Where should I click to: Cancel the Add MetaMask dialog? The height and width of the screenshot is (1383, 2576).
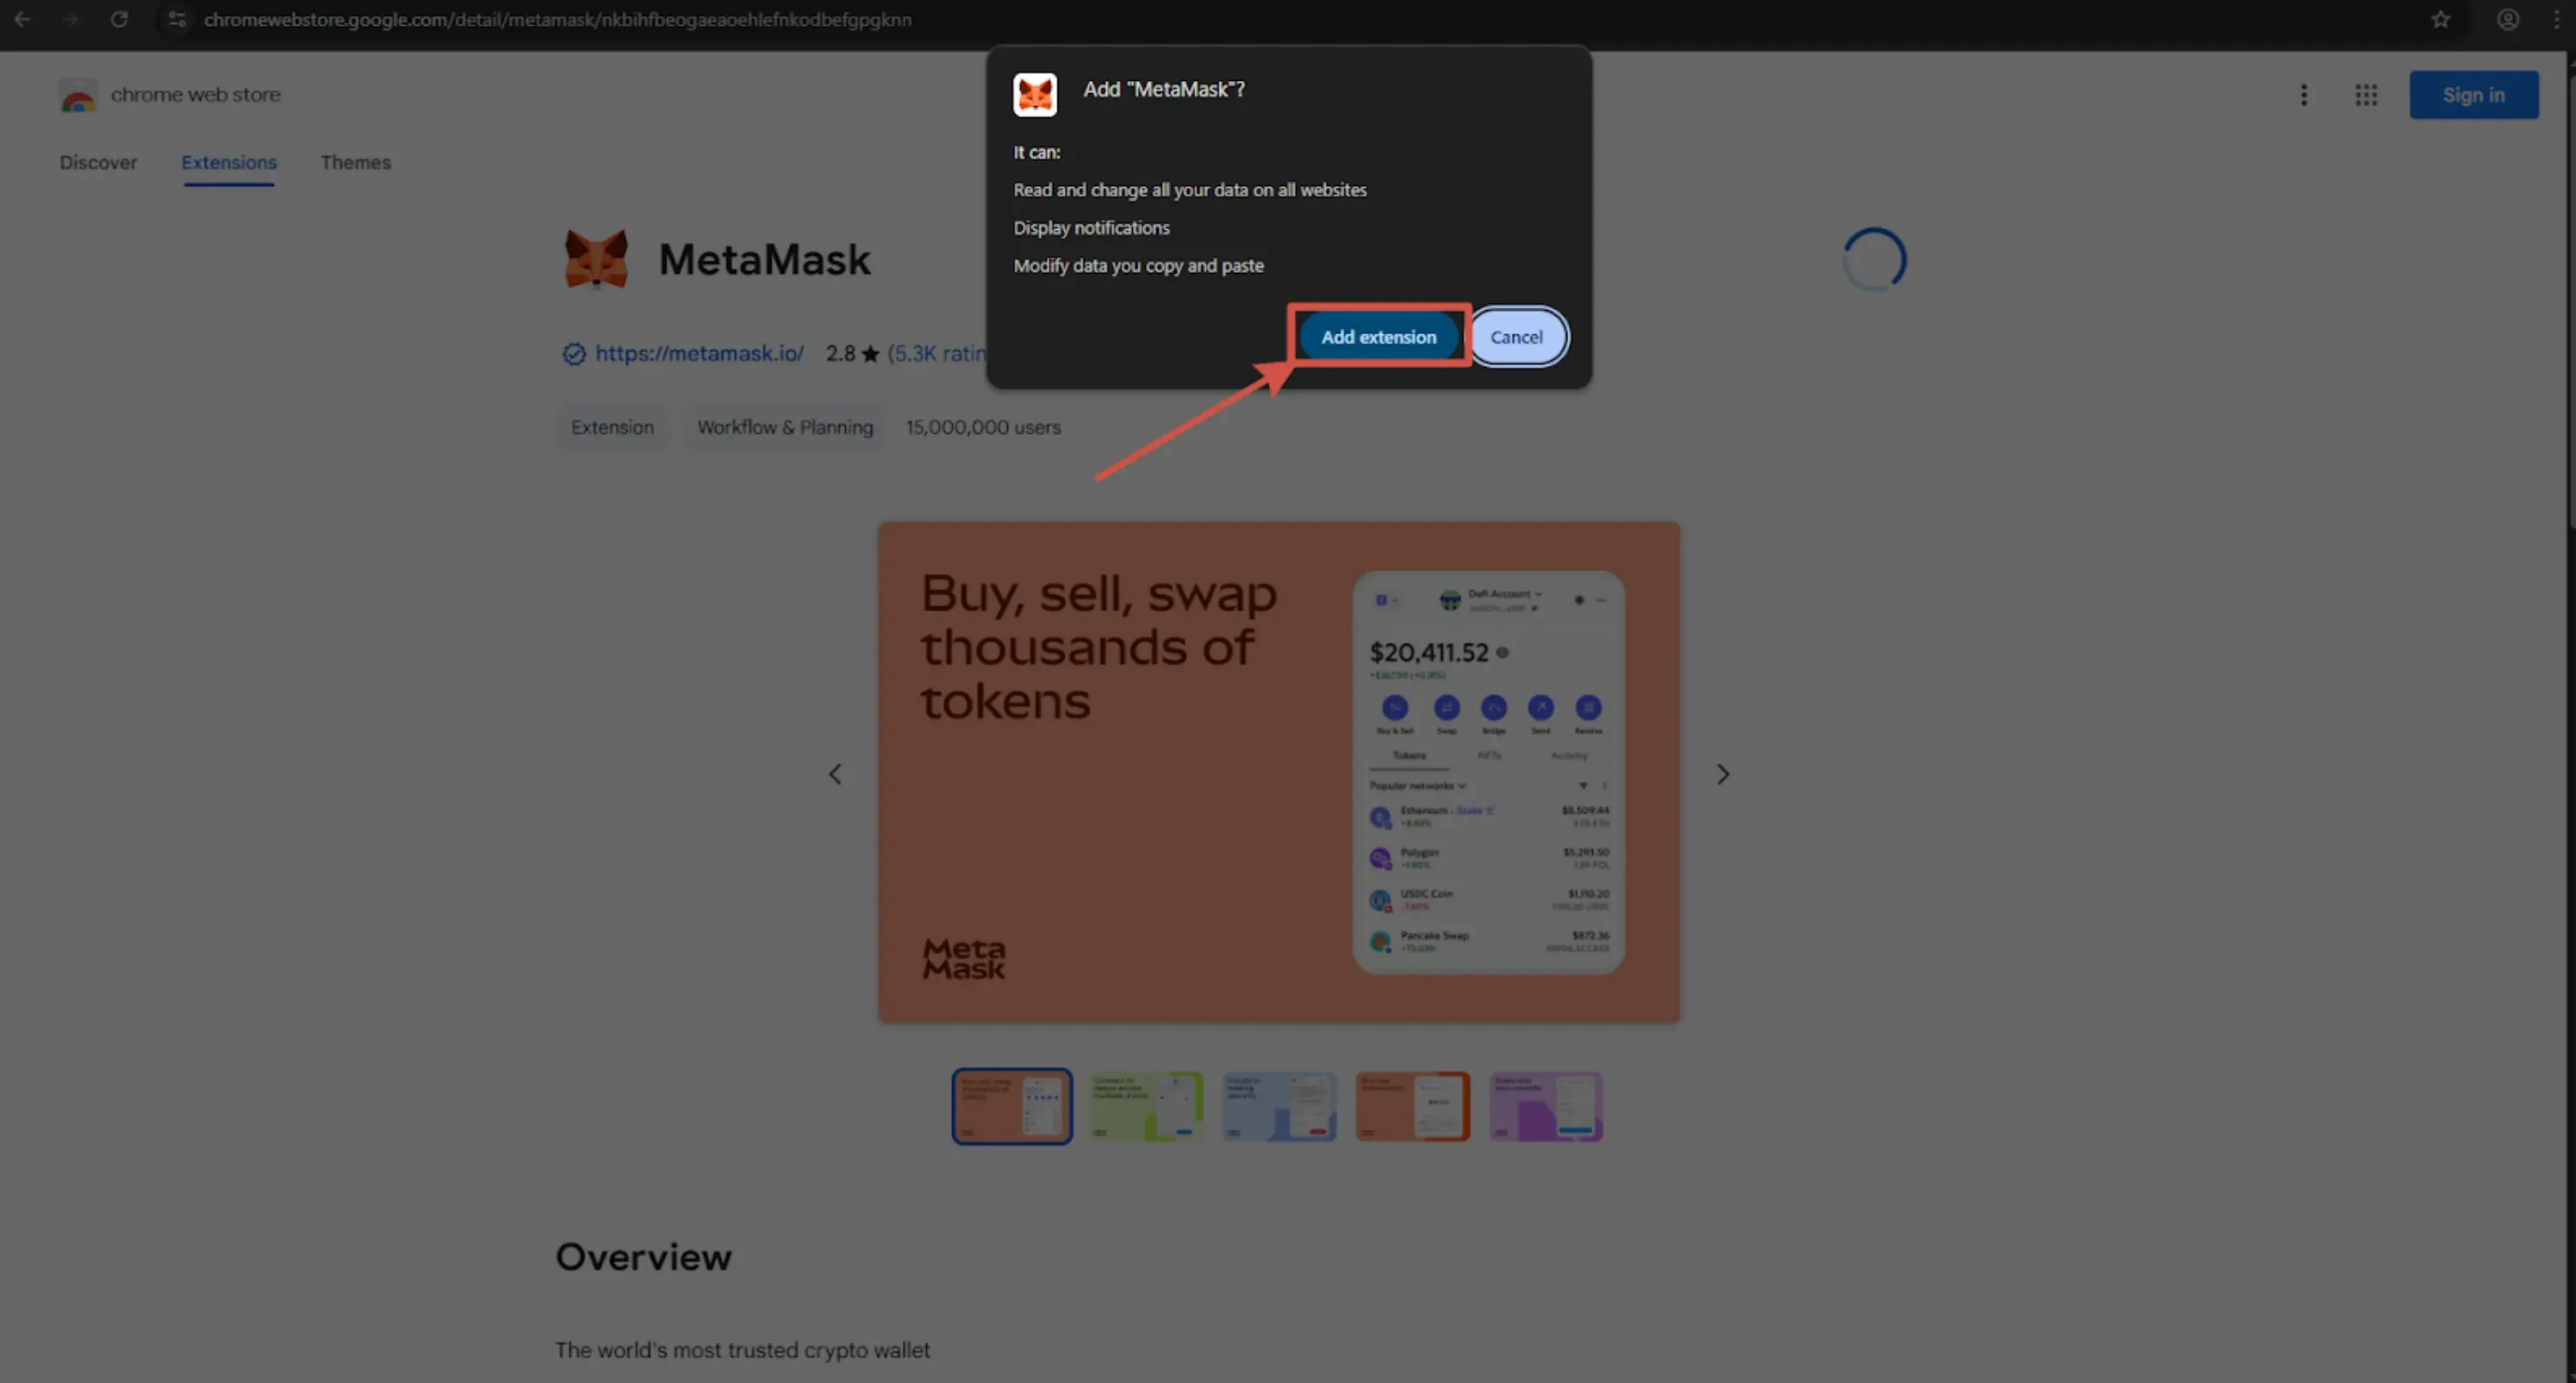point(1516,337)
